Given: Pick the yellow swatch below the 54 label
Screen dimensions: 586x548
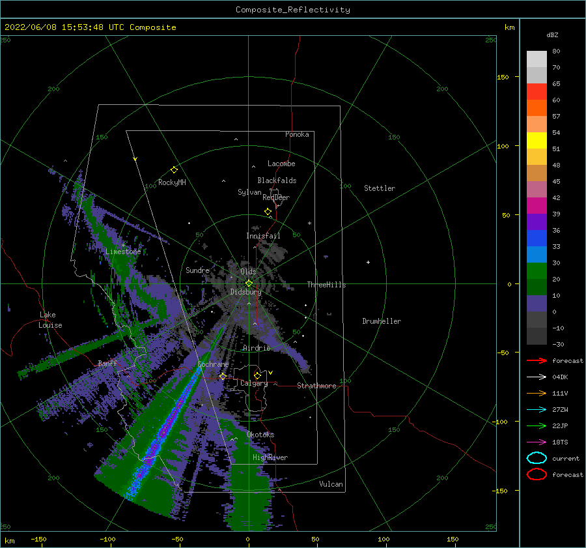Looking at the screenshot, I should click(x=537, y=140).
